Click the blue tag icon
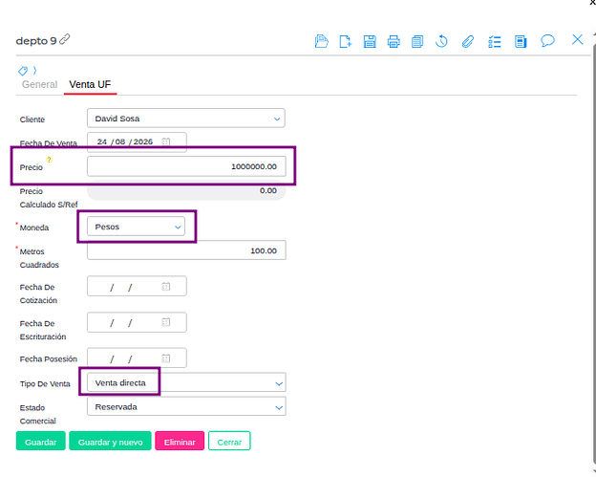This screenshot has width=596, height=477. pos(23,71)
